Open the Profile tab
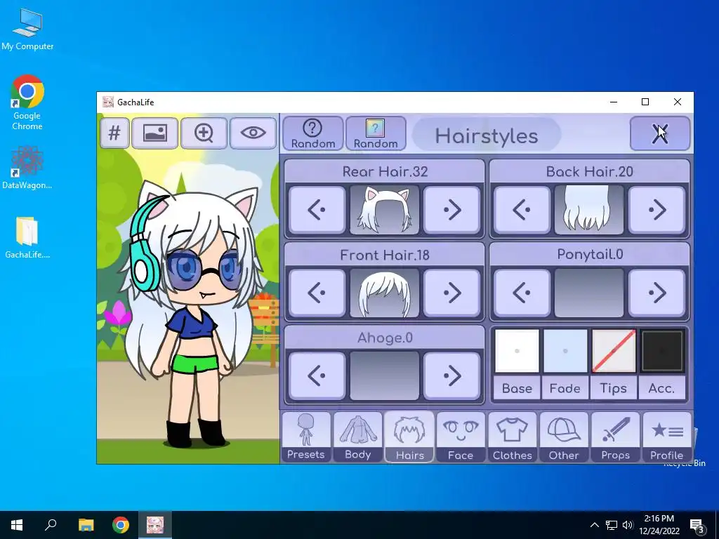Viewport: 719px width, 539px height. (667, 437)
